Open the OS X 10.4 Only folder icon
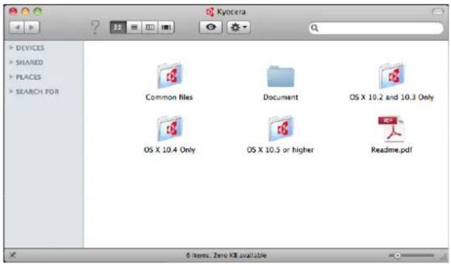The width and height of the screenshot is (451, 264). 170,128
